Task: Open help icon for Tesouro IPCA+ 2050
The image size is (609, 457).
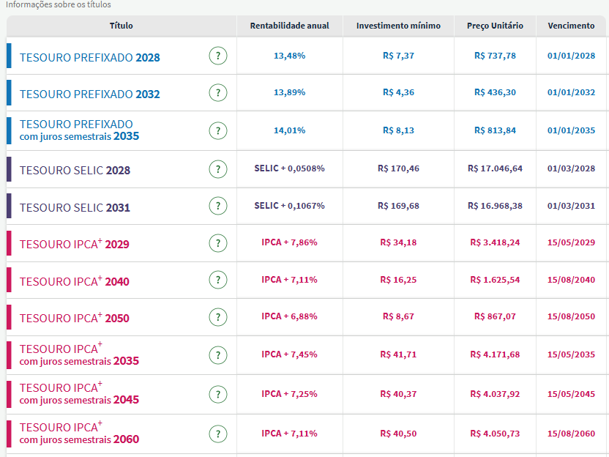Action: 218,316
